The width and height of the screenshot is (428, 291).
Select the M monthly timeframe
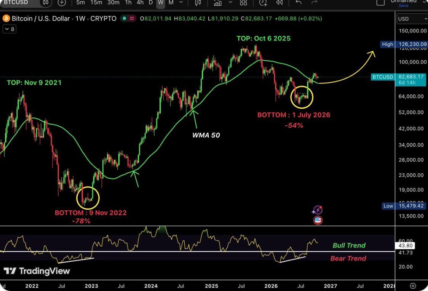coord(171,2)
